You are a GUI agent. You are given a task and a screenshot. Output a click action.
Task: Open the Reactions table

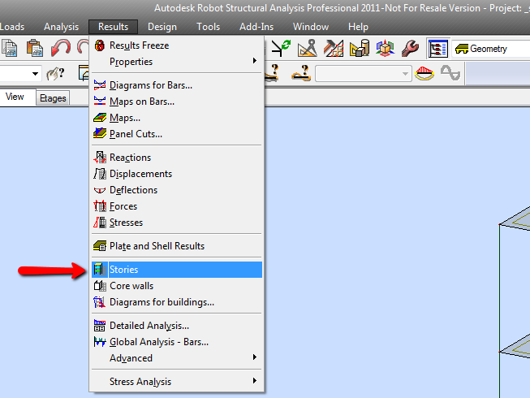[x=176, y=158]
